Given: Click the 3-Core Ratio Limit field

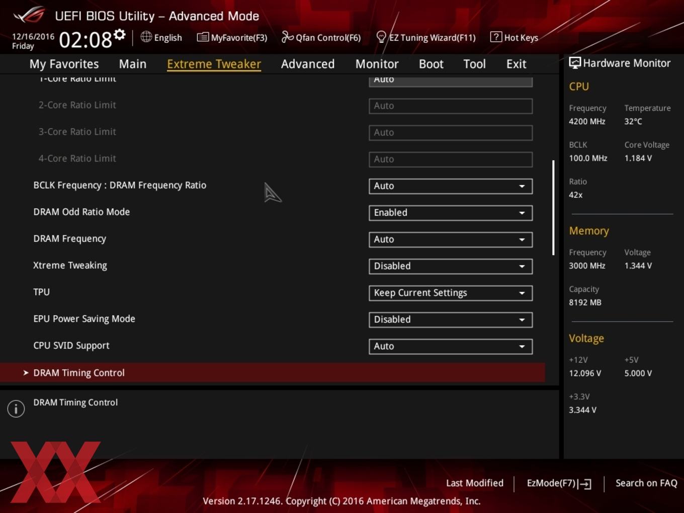Looking at the screenshot, I should (451, 133).
